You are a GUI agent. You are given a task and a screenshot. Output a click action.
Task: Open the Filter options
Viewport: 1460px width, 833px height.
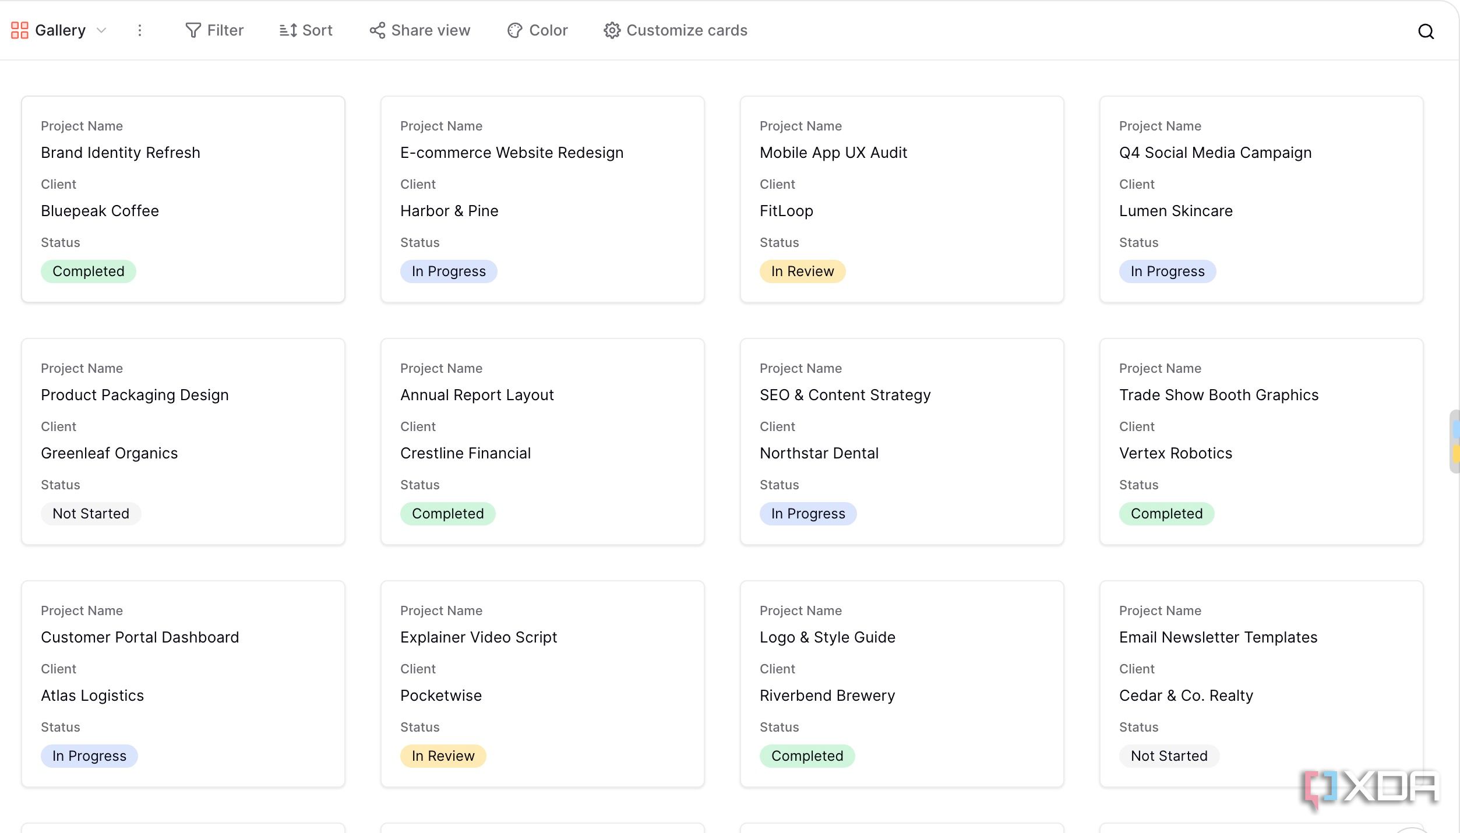pyautogui.click(x=214, y=30)
